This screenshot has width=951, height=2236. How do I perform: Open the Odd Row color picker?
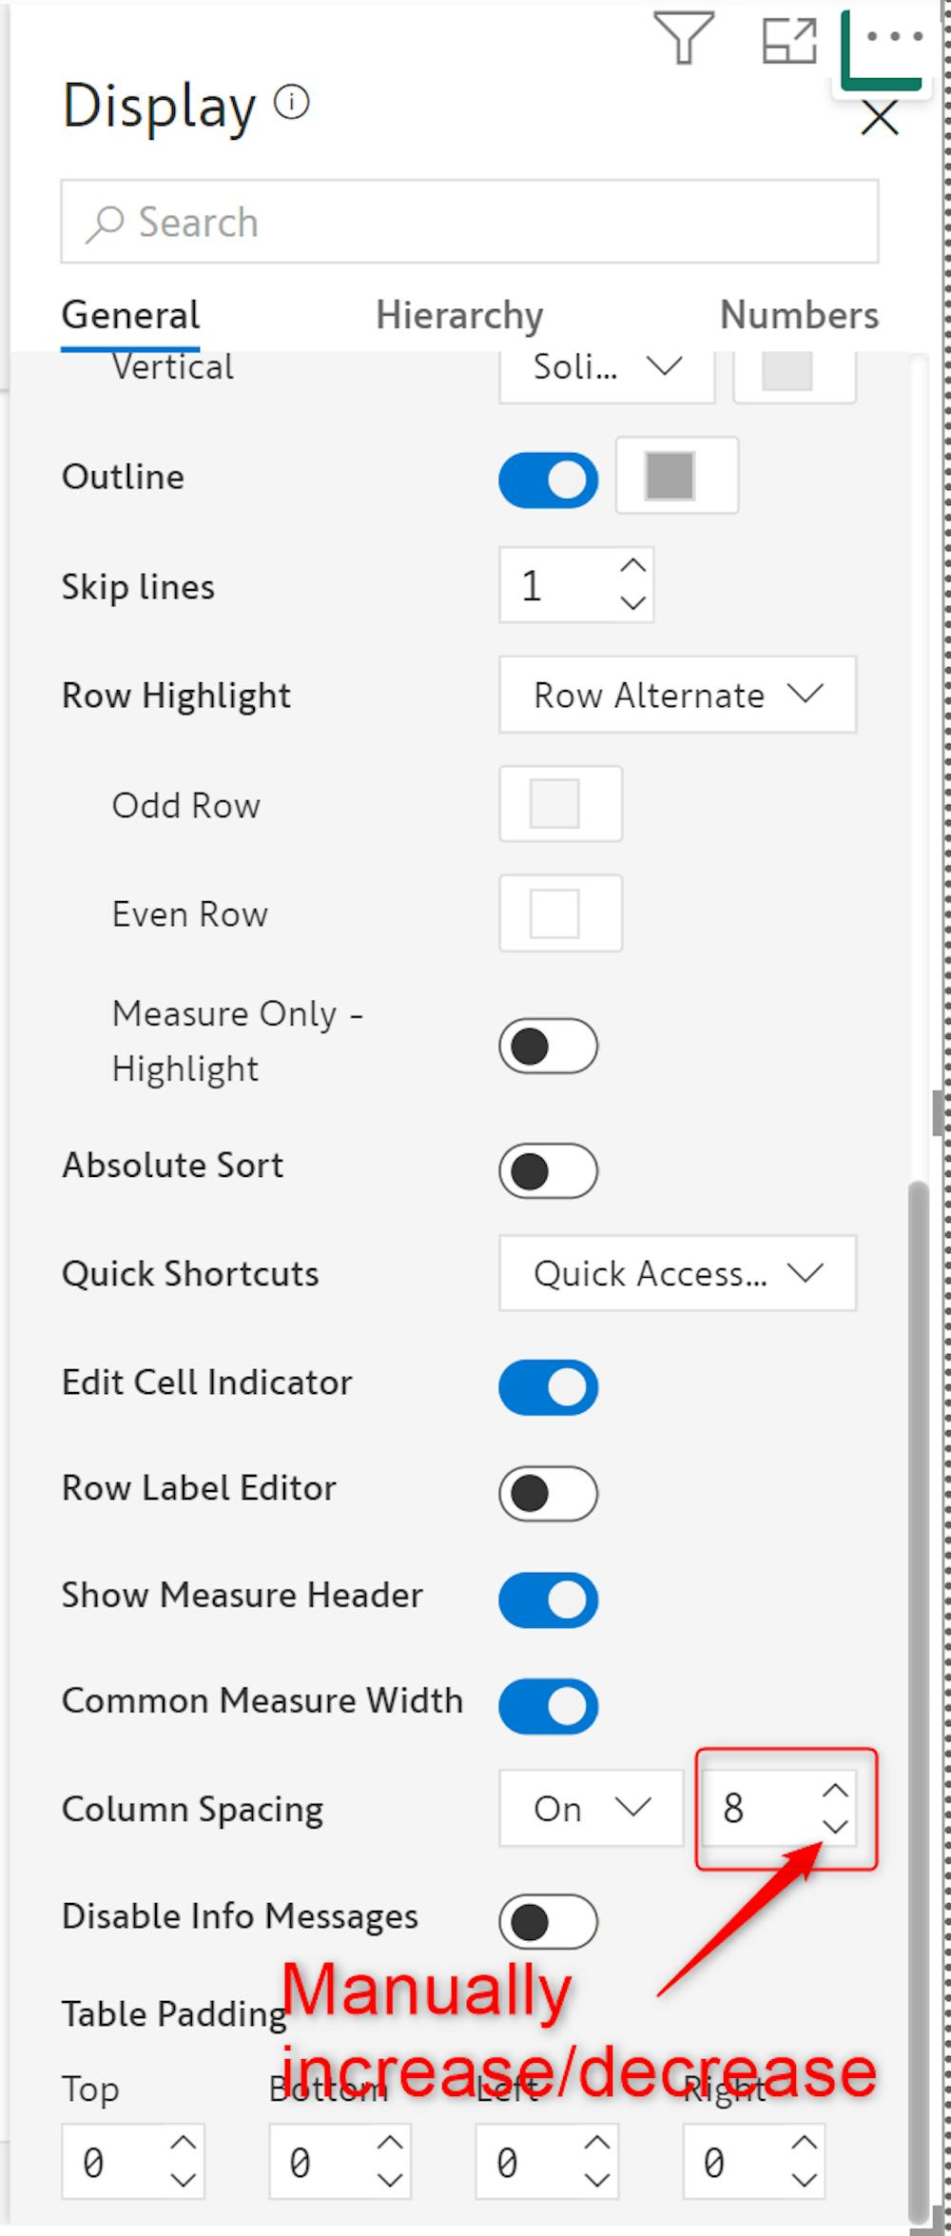(560, 804)
